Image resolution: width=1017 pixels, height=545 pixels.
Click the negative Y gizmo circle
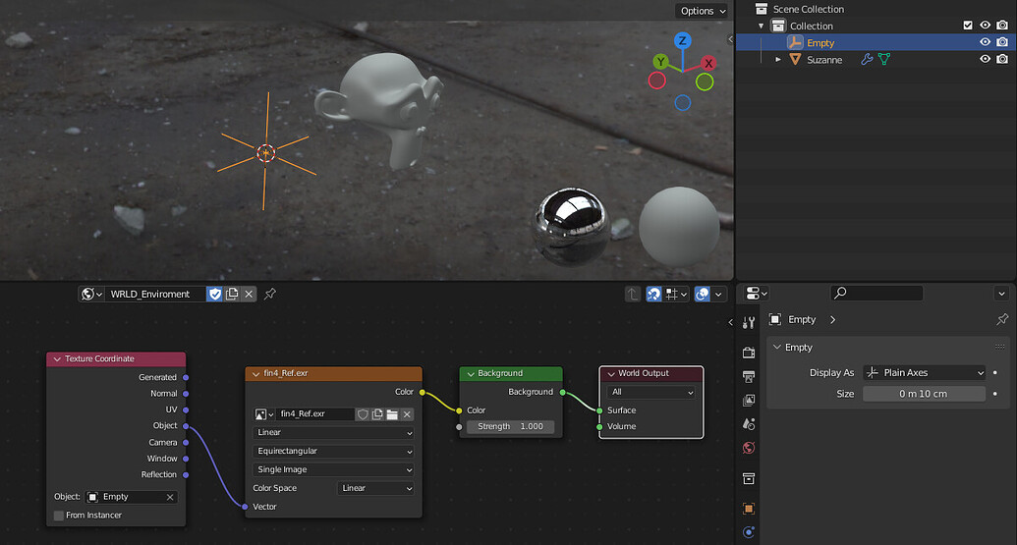tap(705, 82)
